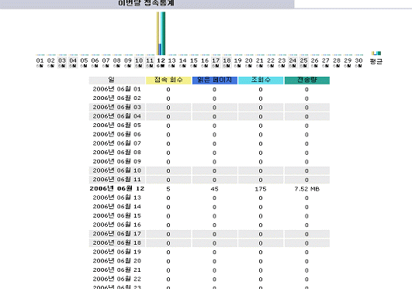The width and height of the screenshot is (412, 292).
Task: Click the 2006년 06월 01 date cell
Action: (x=117, y=89)
